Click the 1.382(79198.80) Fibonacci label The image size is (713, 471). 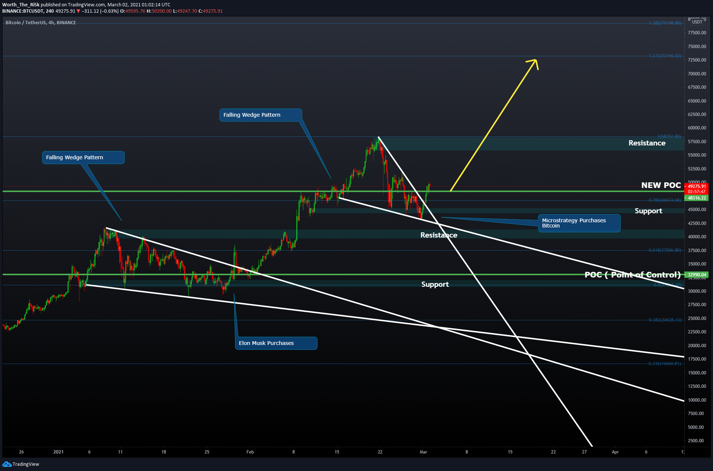pyautogui.click(x=665, y=23)
